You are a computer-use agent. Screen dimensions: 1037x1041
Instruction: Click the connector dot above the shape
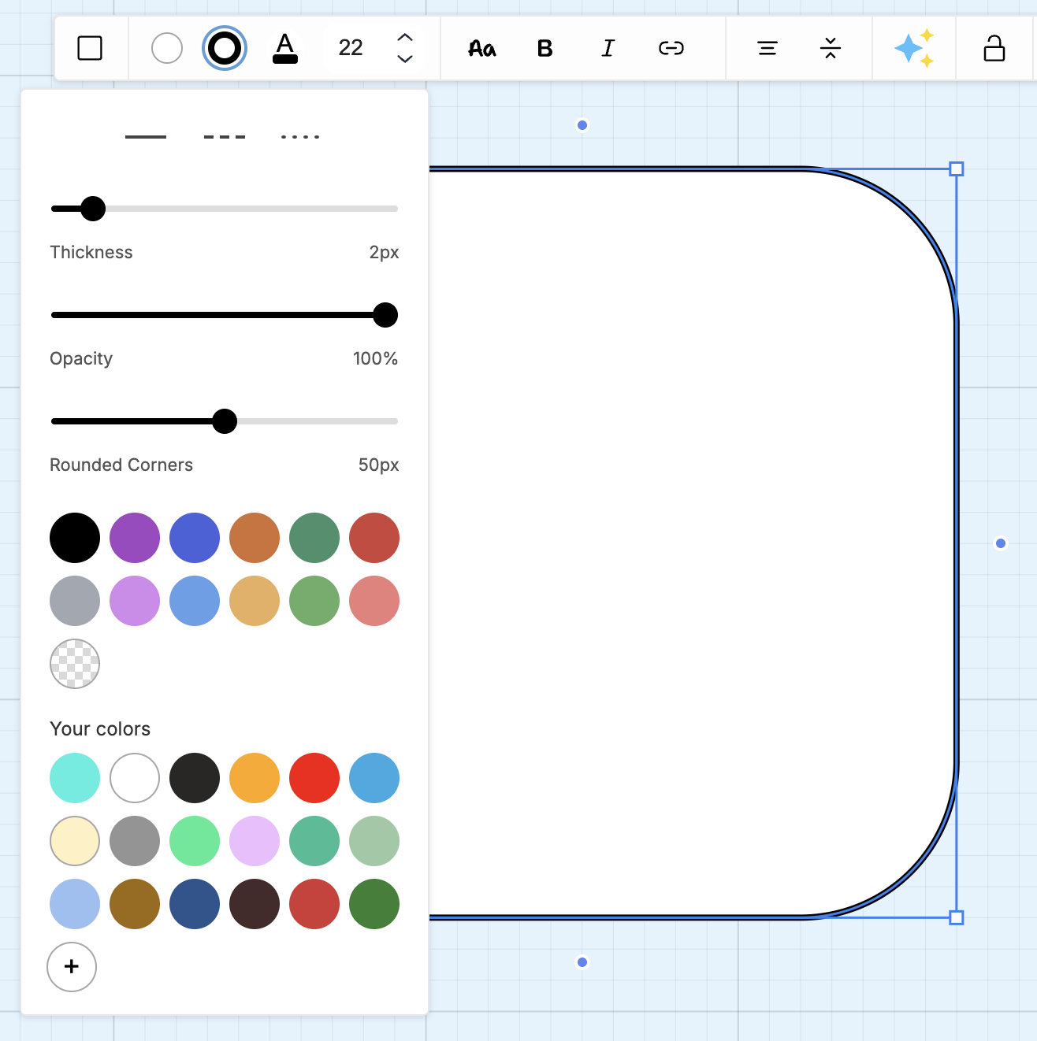point(582,125)
